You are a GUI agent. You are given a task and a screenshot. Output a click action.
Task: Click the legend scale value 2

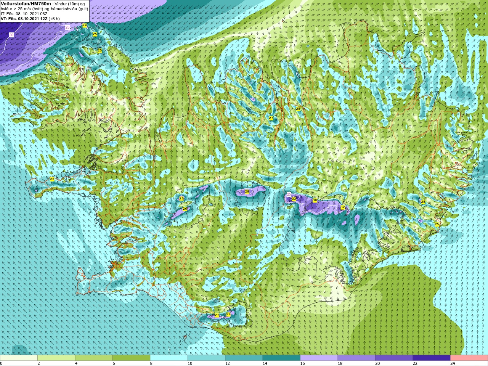click(x=39, y=363)
